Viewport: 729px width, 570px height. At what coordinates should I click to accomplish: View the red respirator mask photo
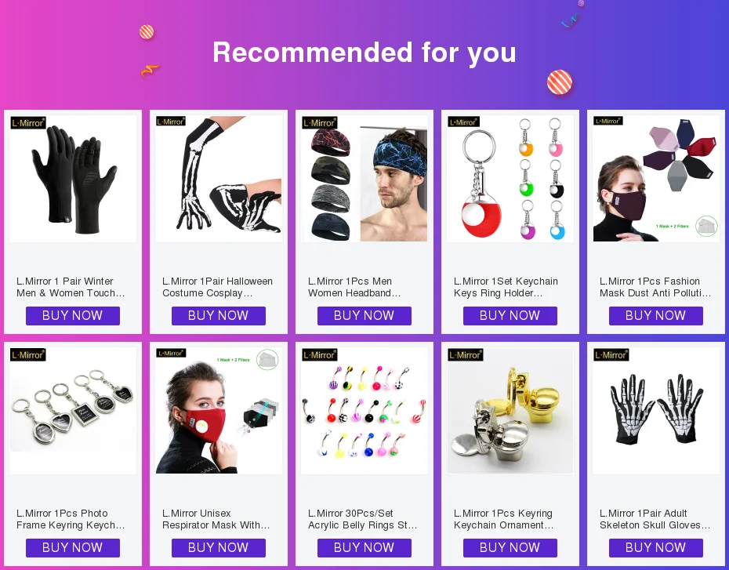219,411
